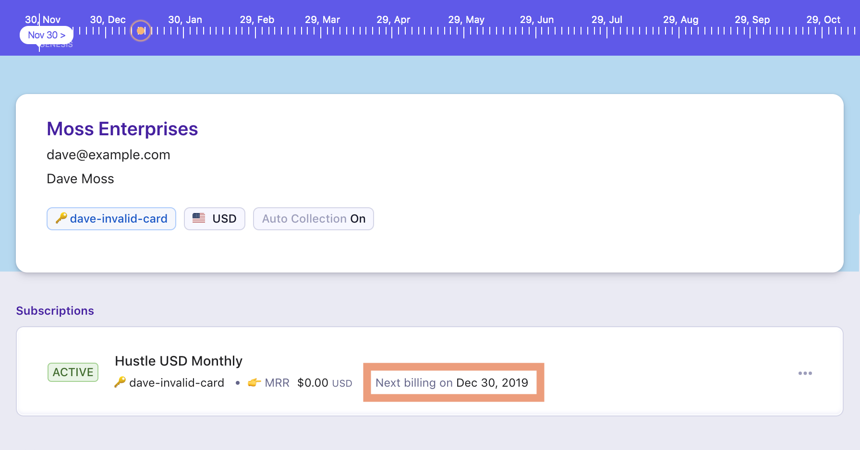The width and height of the screenshot is (860, 450).
Task: Click the key icon in the subscription row
Action: tap(120, 382)
